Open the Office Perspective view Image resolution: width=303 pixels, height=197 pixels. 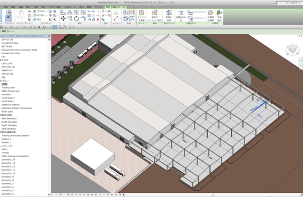(11, 91)
